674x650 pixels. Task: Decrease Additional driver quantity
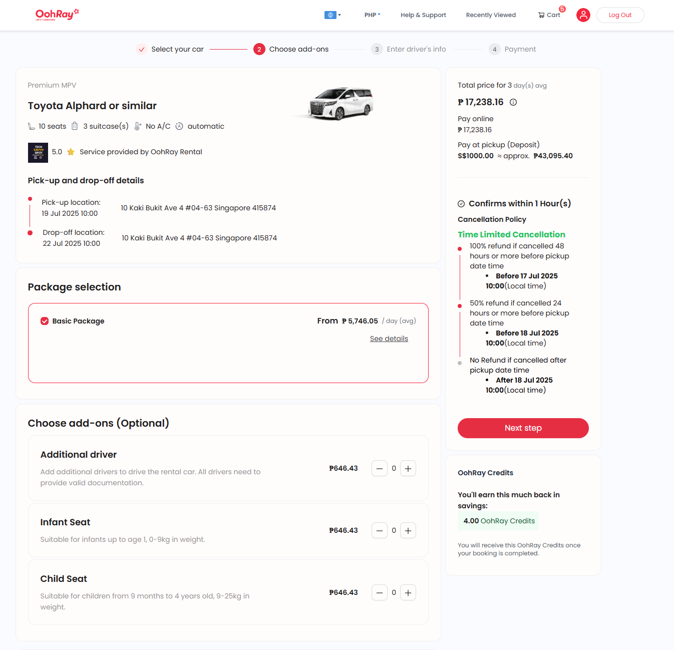[x=380, y=469]
